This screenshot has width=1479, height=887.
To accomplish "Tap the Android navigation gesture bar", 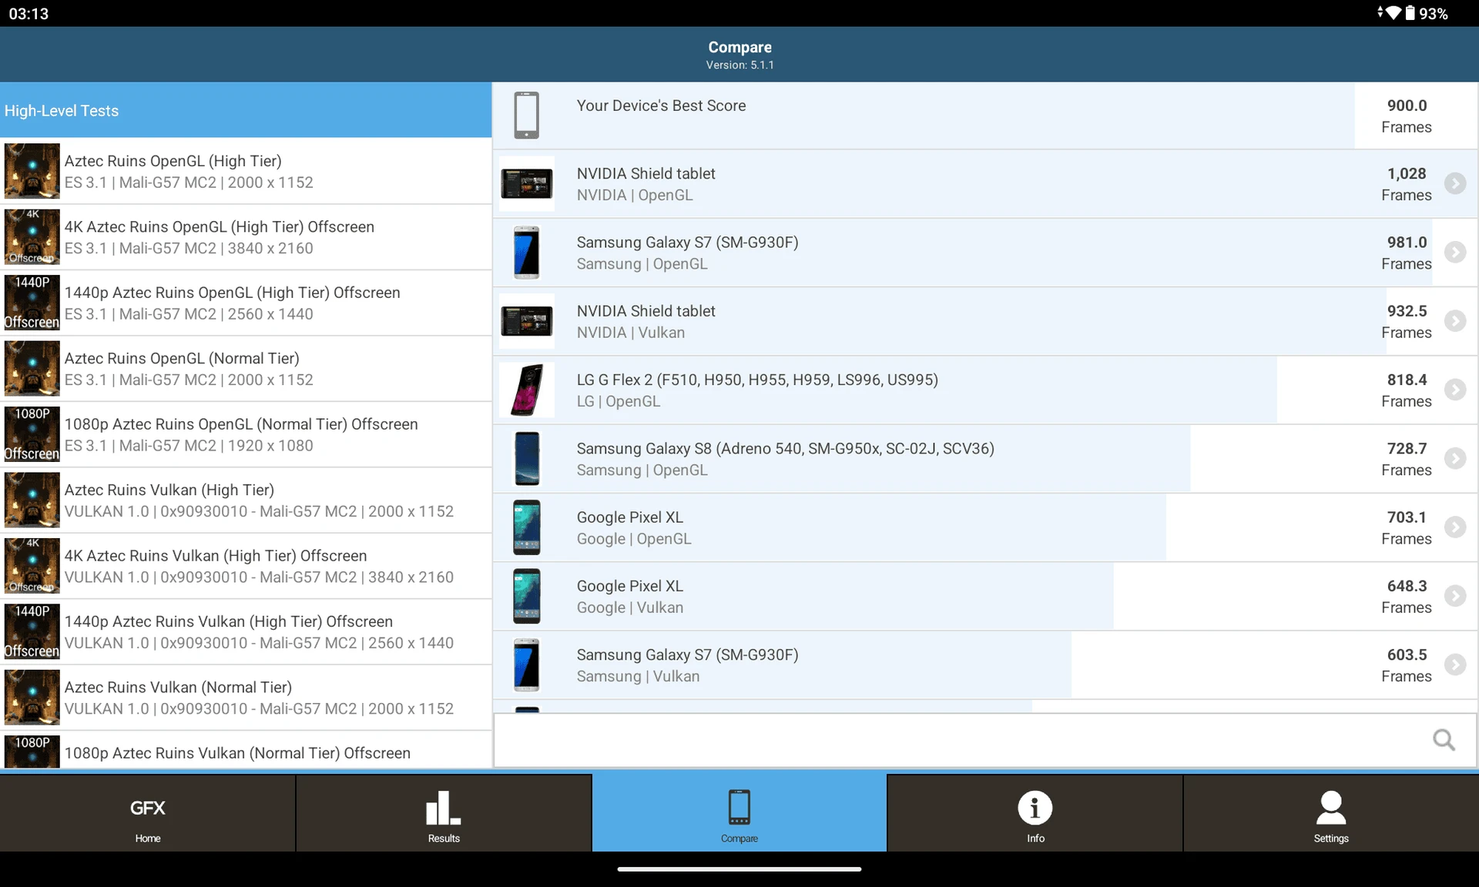I will 739,869.
